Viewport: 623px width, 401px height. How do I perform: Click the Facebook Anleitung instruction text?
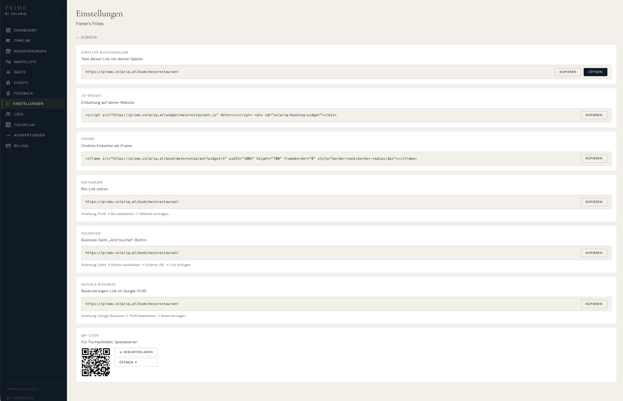(x=136, y=265)
